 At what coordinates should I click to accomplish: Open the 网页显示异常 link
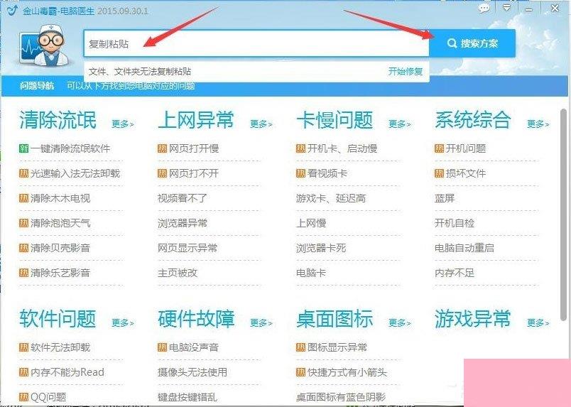click(187, 248)
